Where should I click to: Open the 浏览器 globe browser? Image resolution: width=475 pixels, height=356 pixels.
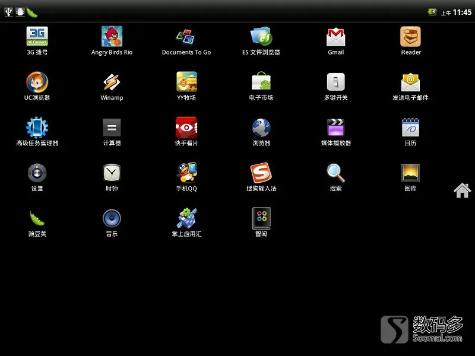tap(261, 132)
